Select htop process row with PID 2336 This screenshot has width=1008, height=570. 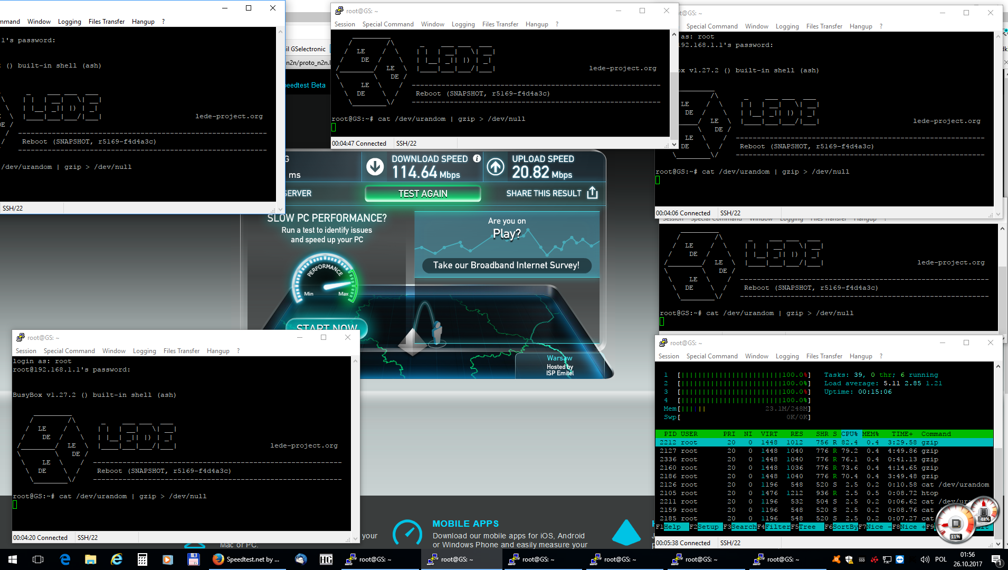point(824,459)
